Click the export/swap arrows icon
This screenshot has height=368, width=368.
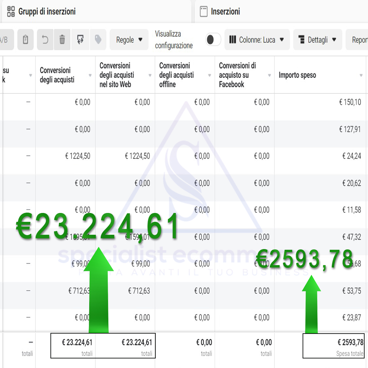[x=80, y=40]
